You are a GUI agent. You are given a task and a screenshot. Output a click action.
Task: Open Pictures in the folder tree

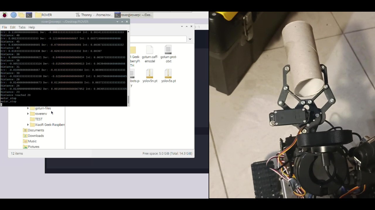(x=33, y=147)
